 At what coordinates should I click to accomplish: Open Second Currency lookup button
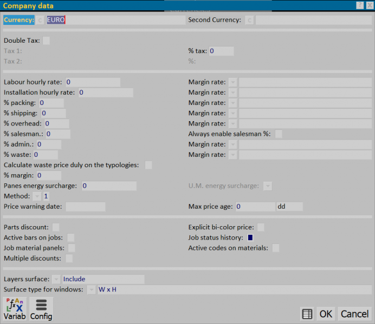click(x=249, y=20)
